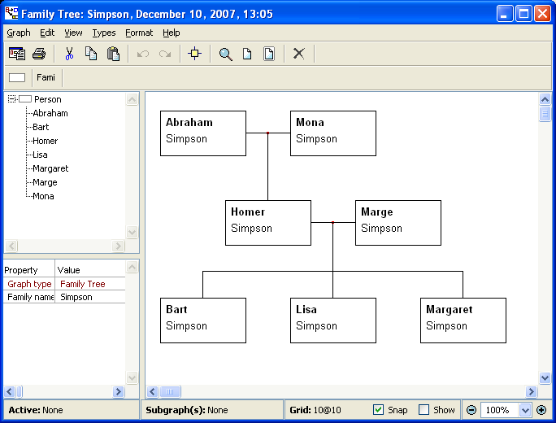Click the canvas horizontal scrollbar thumb

click(x=170, y=392)
